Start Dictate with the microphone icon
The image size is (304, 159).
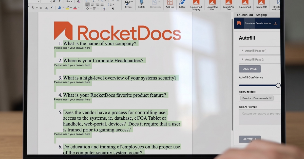pos(141,4)
